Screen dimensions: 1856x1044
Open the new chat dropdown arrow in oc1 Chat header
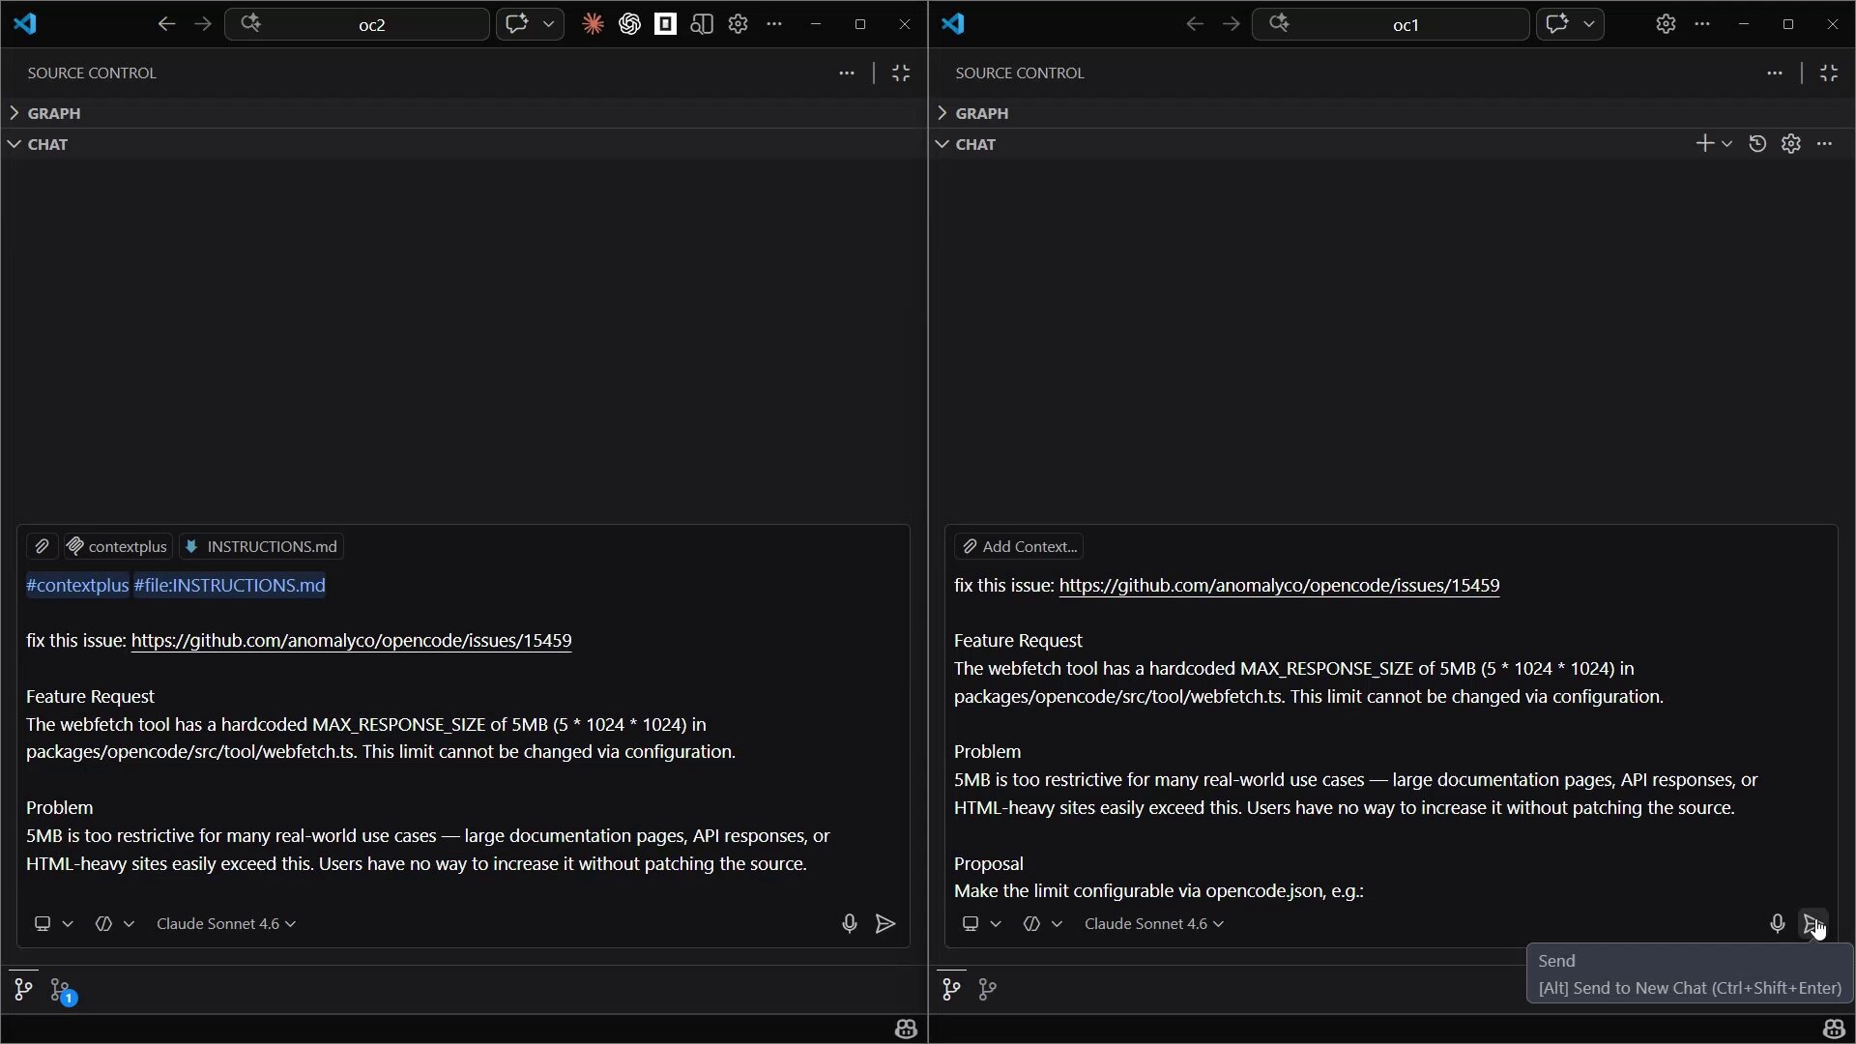click(x=1726, y=144)
